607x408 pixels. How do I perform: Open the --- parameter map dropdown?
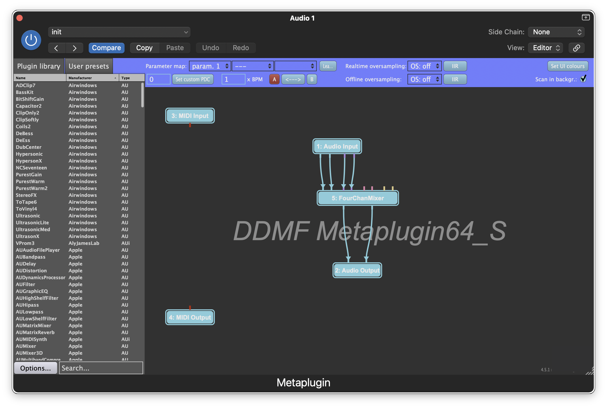click(x=253, y=66)
